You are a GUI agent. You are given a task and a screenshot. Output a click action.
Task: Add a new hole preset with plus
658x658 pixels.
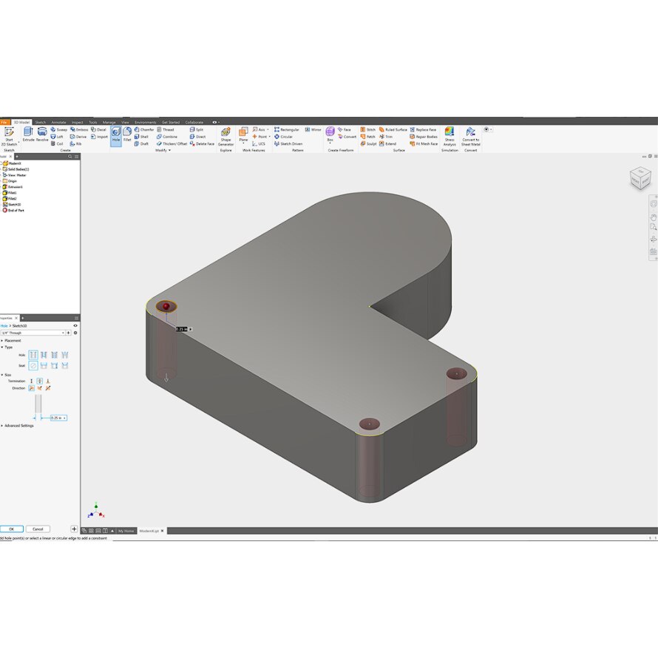coord(69,333)
